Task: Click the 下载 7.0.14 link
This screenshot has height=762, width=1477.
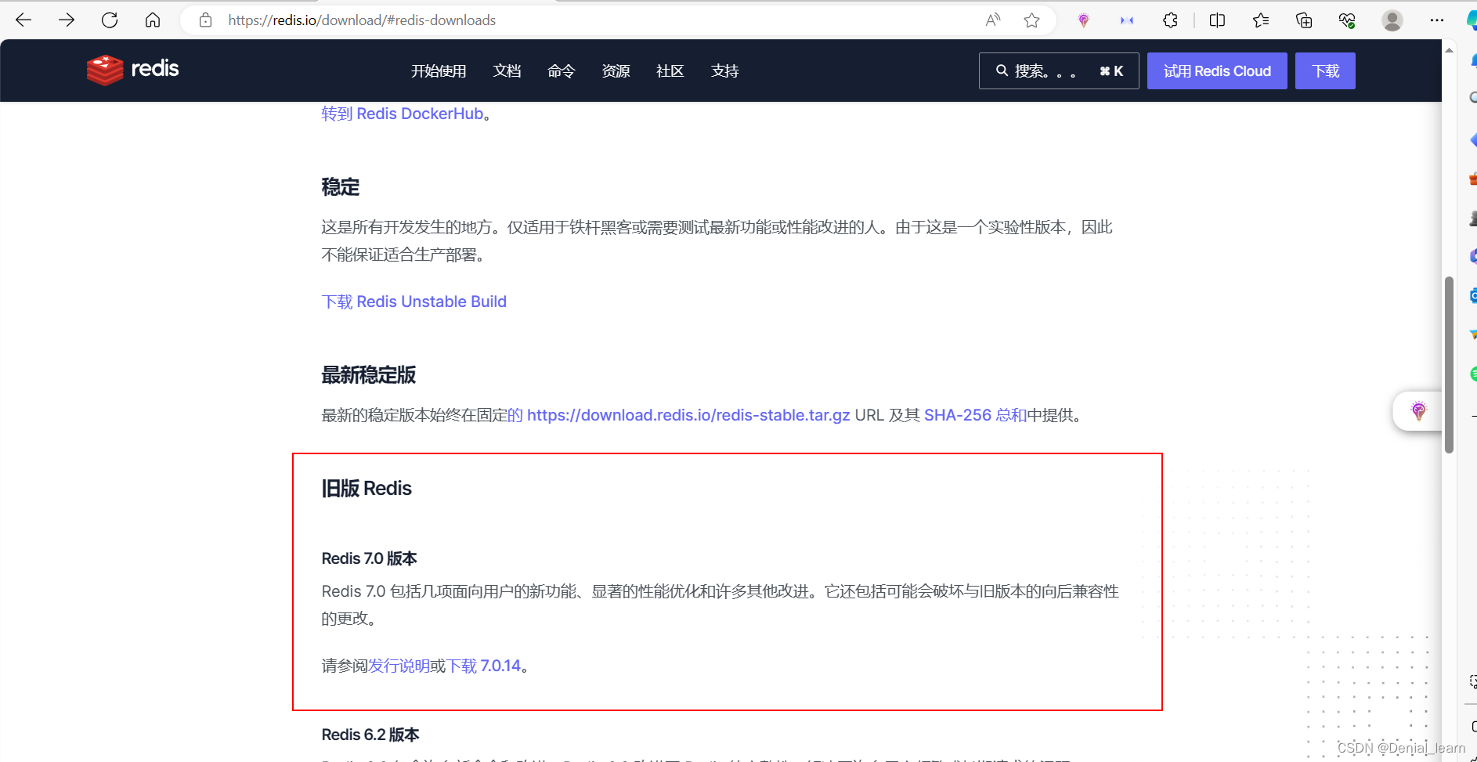Action: (x=483, y=666)
